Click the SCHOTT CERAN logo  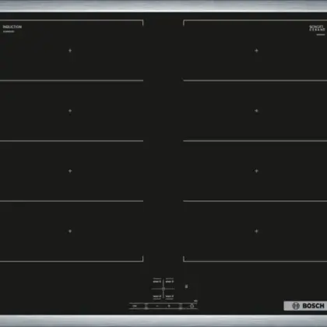pyautogui.click(x=317, y=28)
